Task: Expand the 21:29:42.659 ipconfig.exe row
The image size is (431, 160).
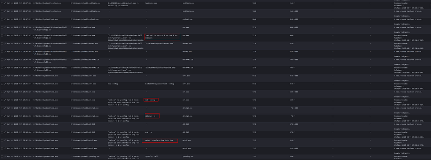Action: [5, 156]
